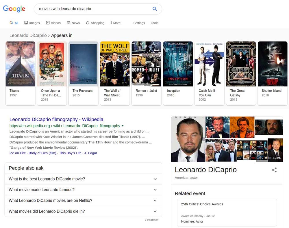This screenshot has width=289, height=228.
Task: Expand 'What is the best Leonardo DiCaprio movie?'
Action: coord(83,179)
